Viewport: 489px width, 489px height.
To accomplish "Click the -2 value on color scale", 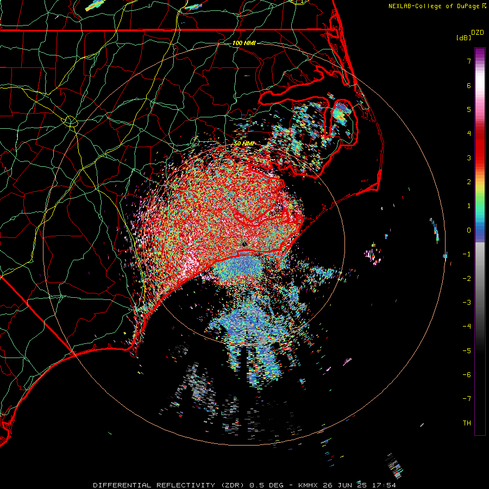I will pos(467,279).
